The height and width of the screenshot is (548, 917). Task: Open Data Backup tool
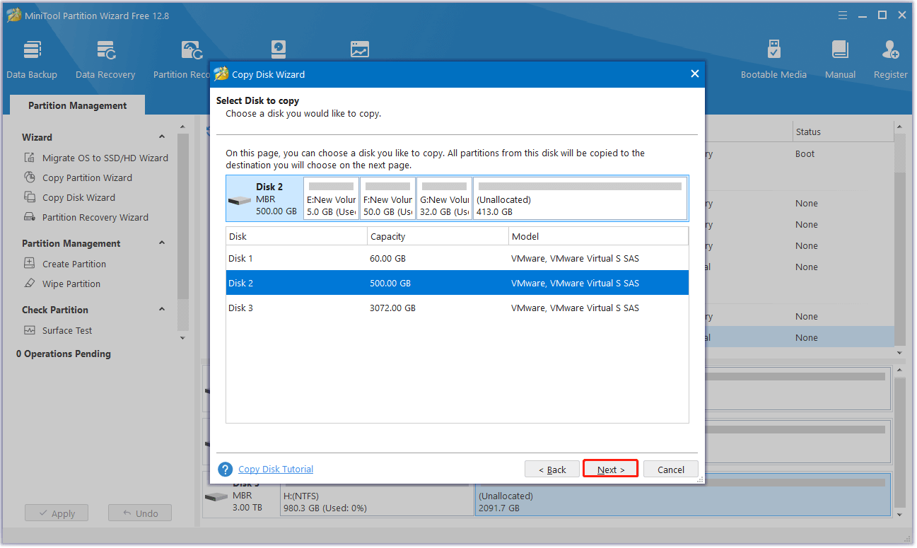click(x=32, y=60)
